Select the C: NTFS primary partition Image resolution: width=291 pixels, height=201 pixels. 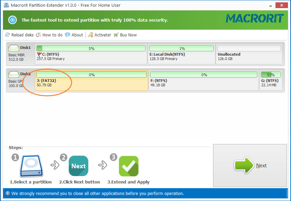[x=90, y=54]
